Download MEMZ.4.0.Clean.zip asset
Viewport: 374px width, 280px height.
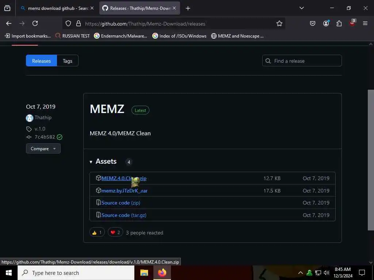[124, 178]
